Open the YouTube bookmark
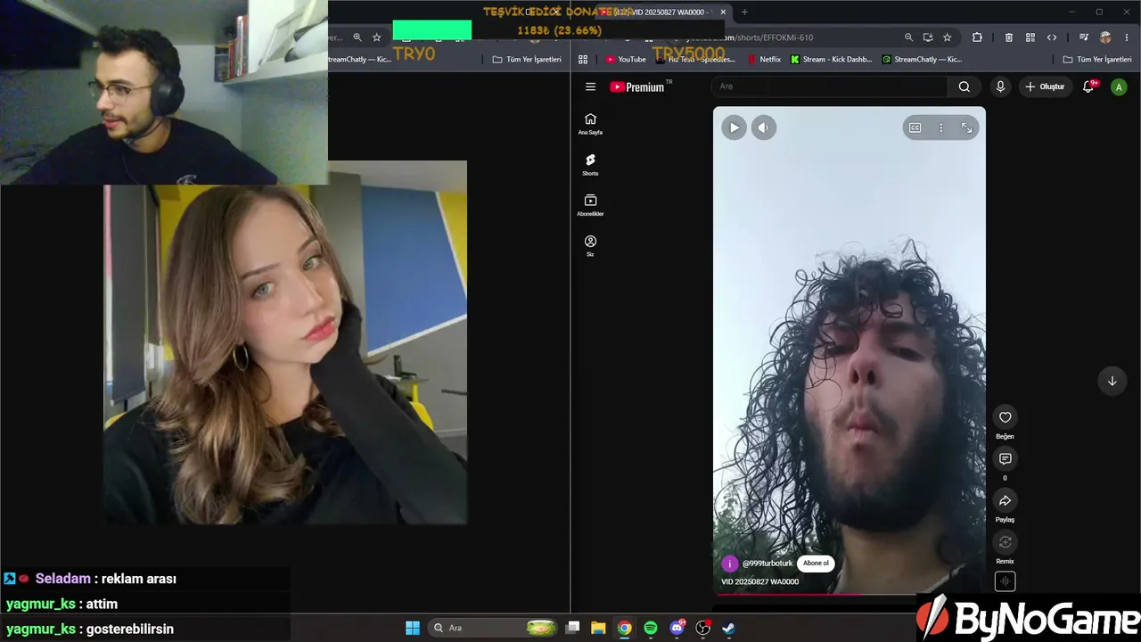 (626, 60)
